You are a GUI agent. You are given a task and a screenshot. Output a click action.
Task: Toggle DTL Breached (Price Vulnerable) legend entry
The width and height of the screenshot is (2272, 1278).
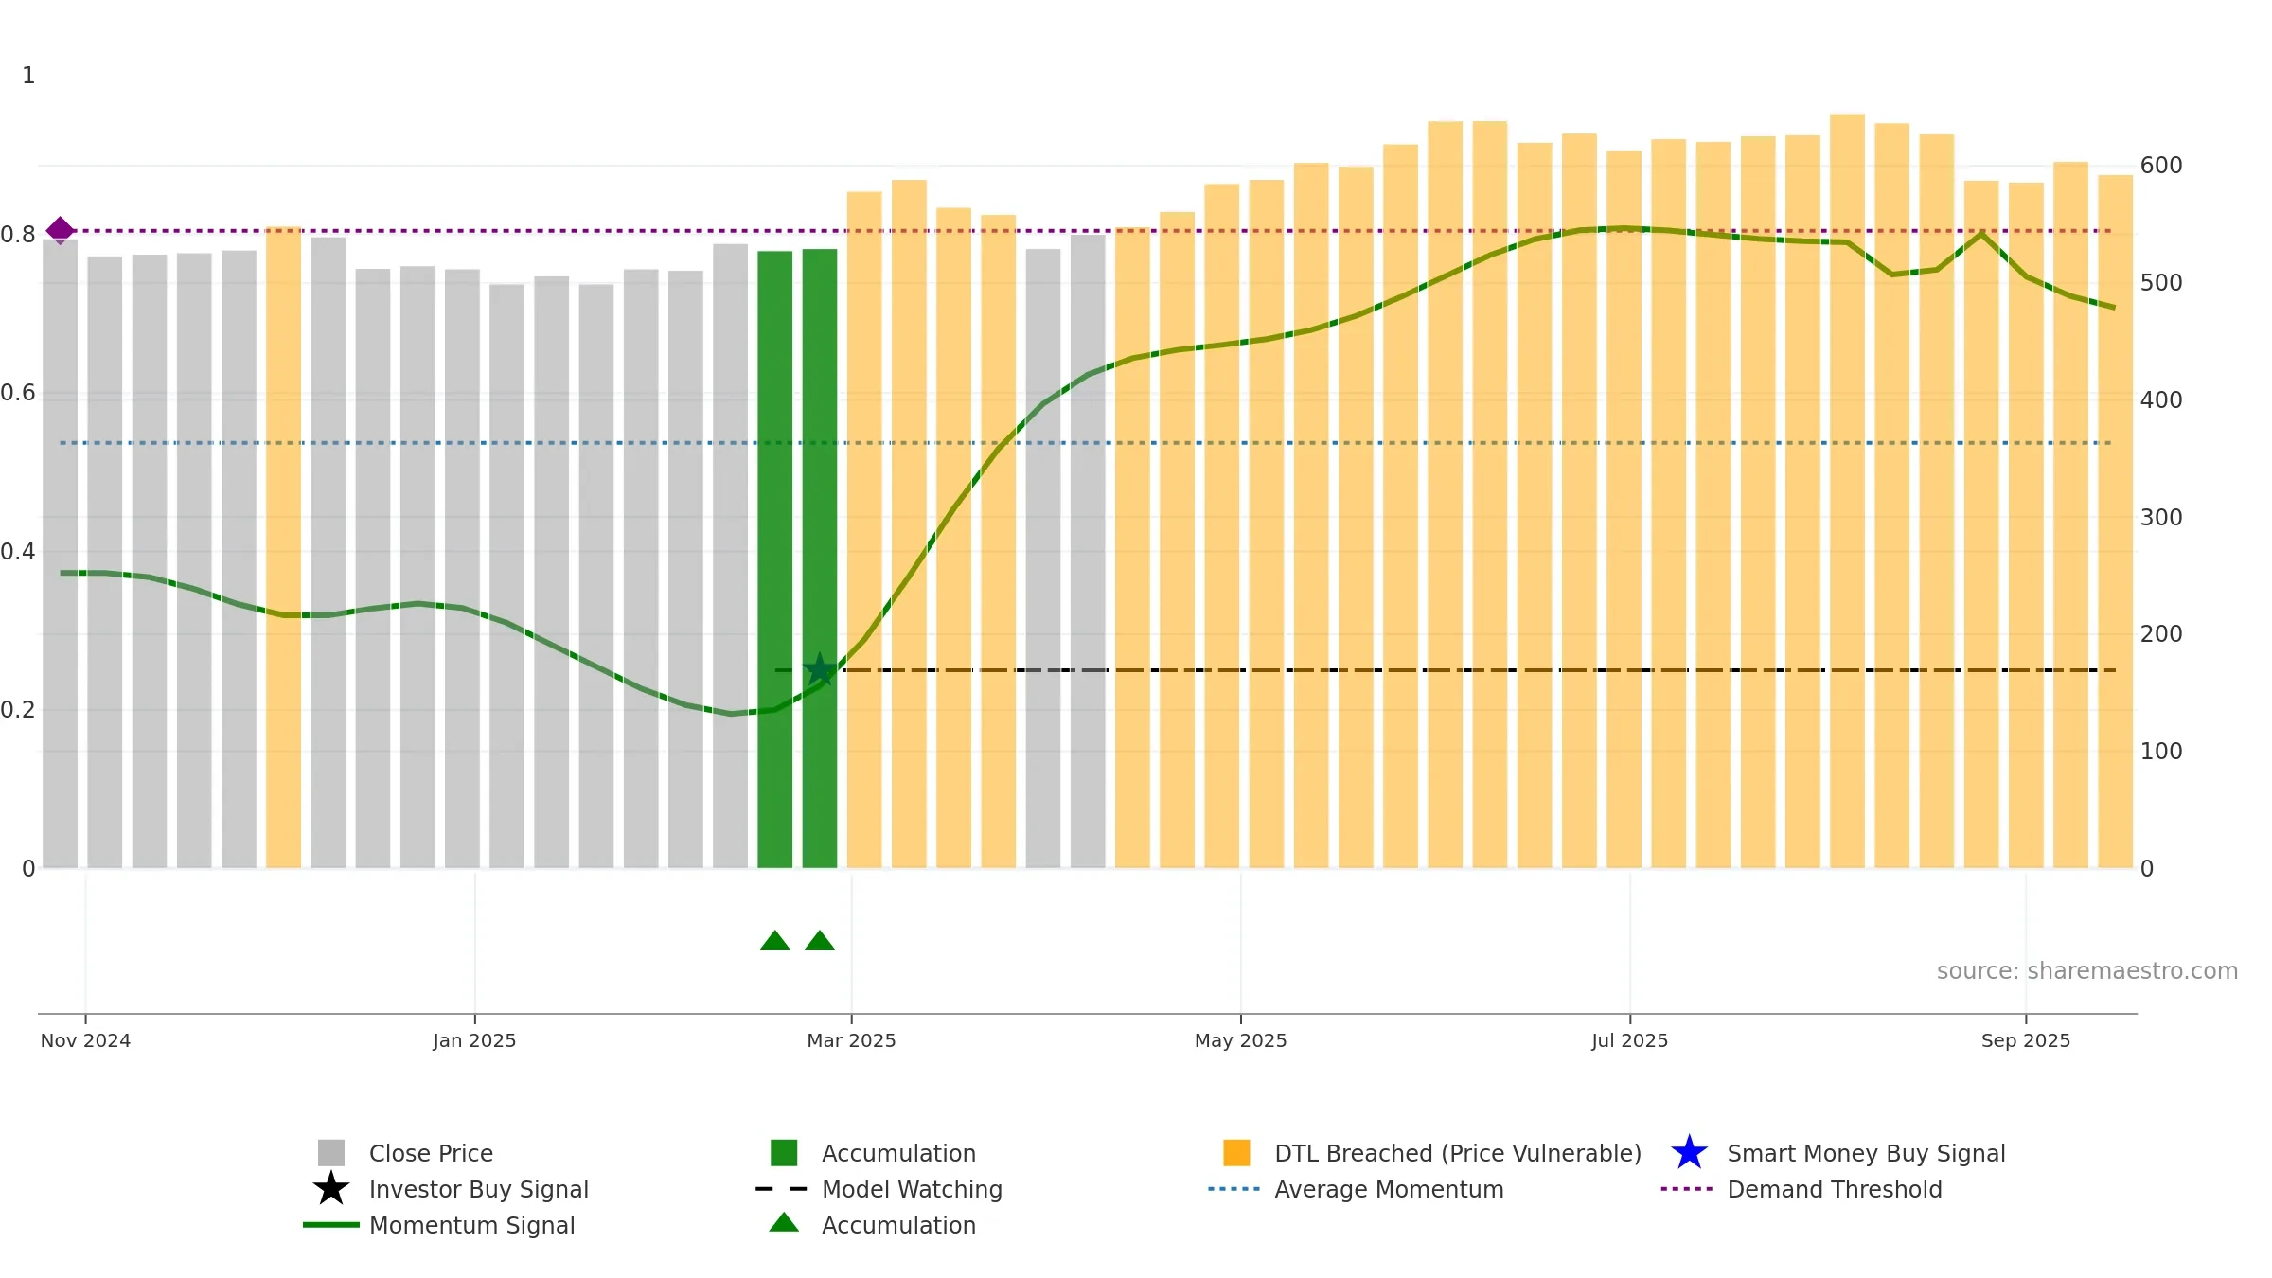pos(1432,1153)
